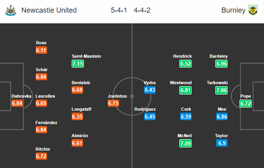Open player Lascelles name label
264x168 pixels.
tap(45, 96)
